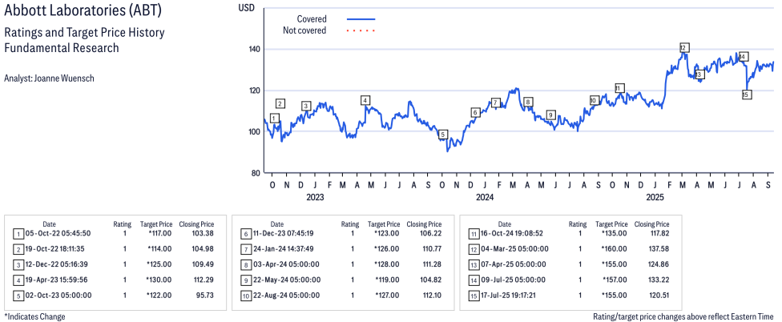Click the Date column header in the first table
The image size is (782, 322).
pyautogui.click(x=50, y=224)
